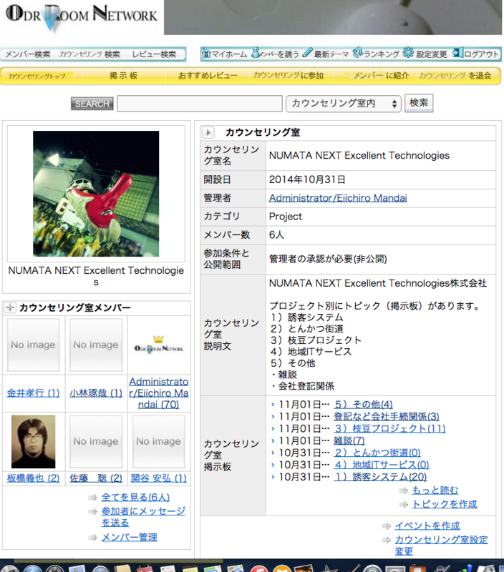This screenshot has height=572, width=504.
Task: Open topic 登記など会社手続関係(3)
Action: click(x=387, y=417)
